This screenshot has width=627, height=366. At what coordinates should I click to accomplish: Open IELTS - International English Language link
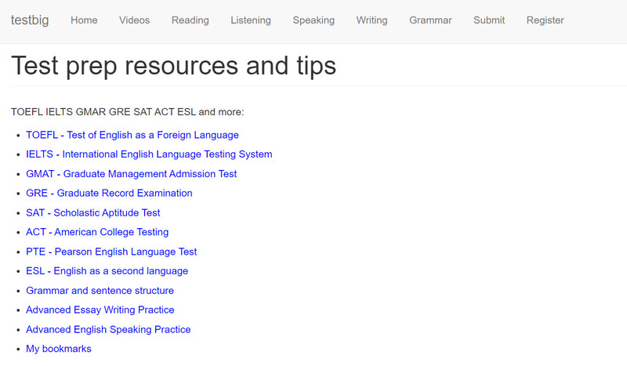click(x=149, y=154)
